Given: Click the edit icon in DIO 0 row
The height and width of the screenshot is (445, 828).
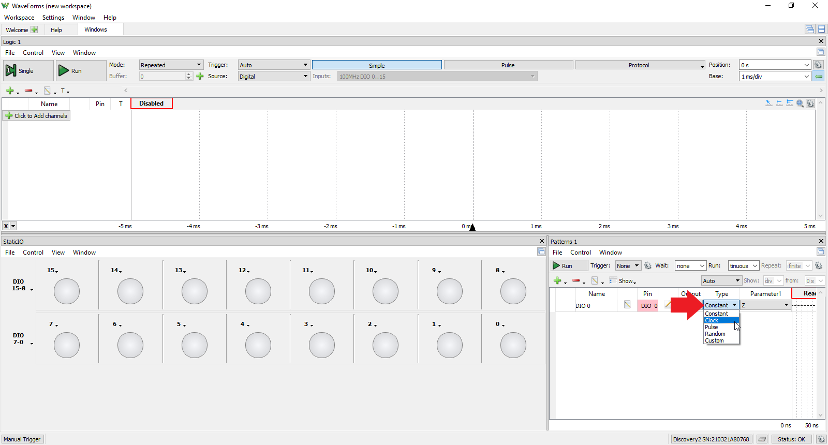Looking at the screenshot, I should pyautogui.click(x=627, y=305).
